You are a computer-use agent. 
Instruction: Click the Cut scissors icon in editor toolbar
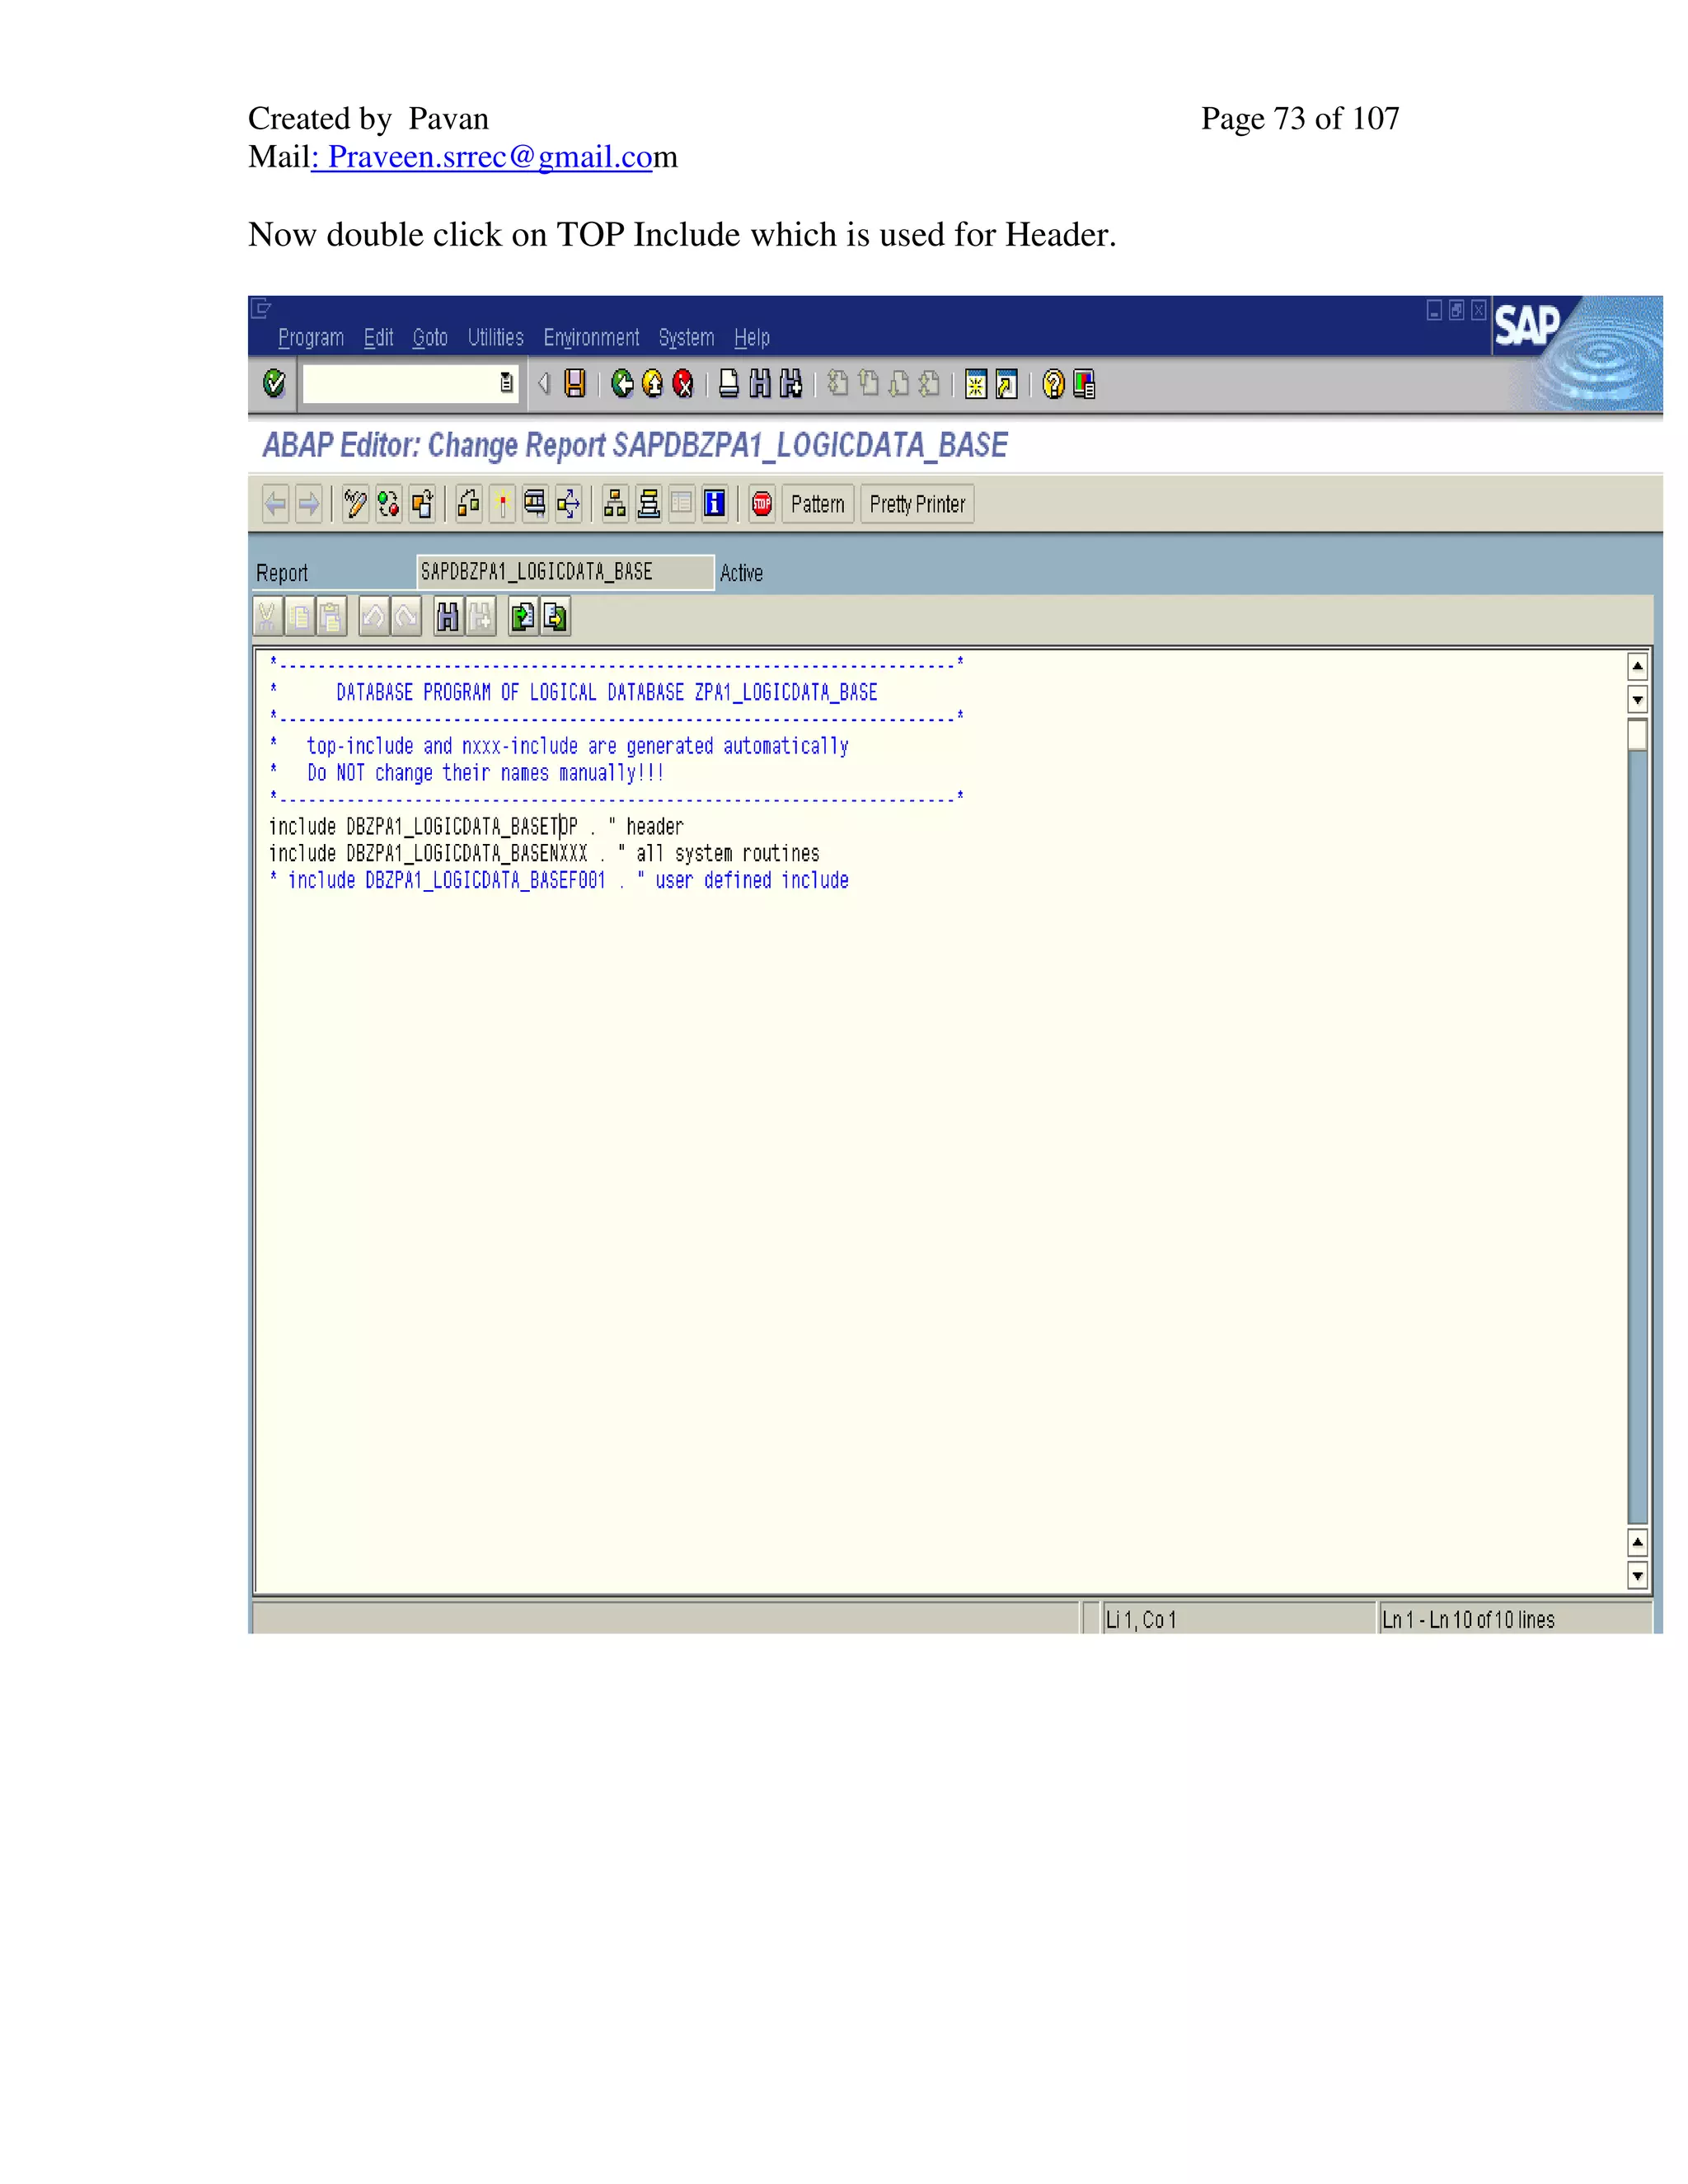[267, 617]
